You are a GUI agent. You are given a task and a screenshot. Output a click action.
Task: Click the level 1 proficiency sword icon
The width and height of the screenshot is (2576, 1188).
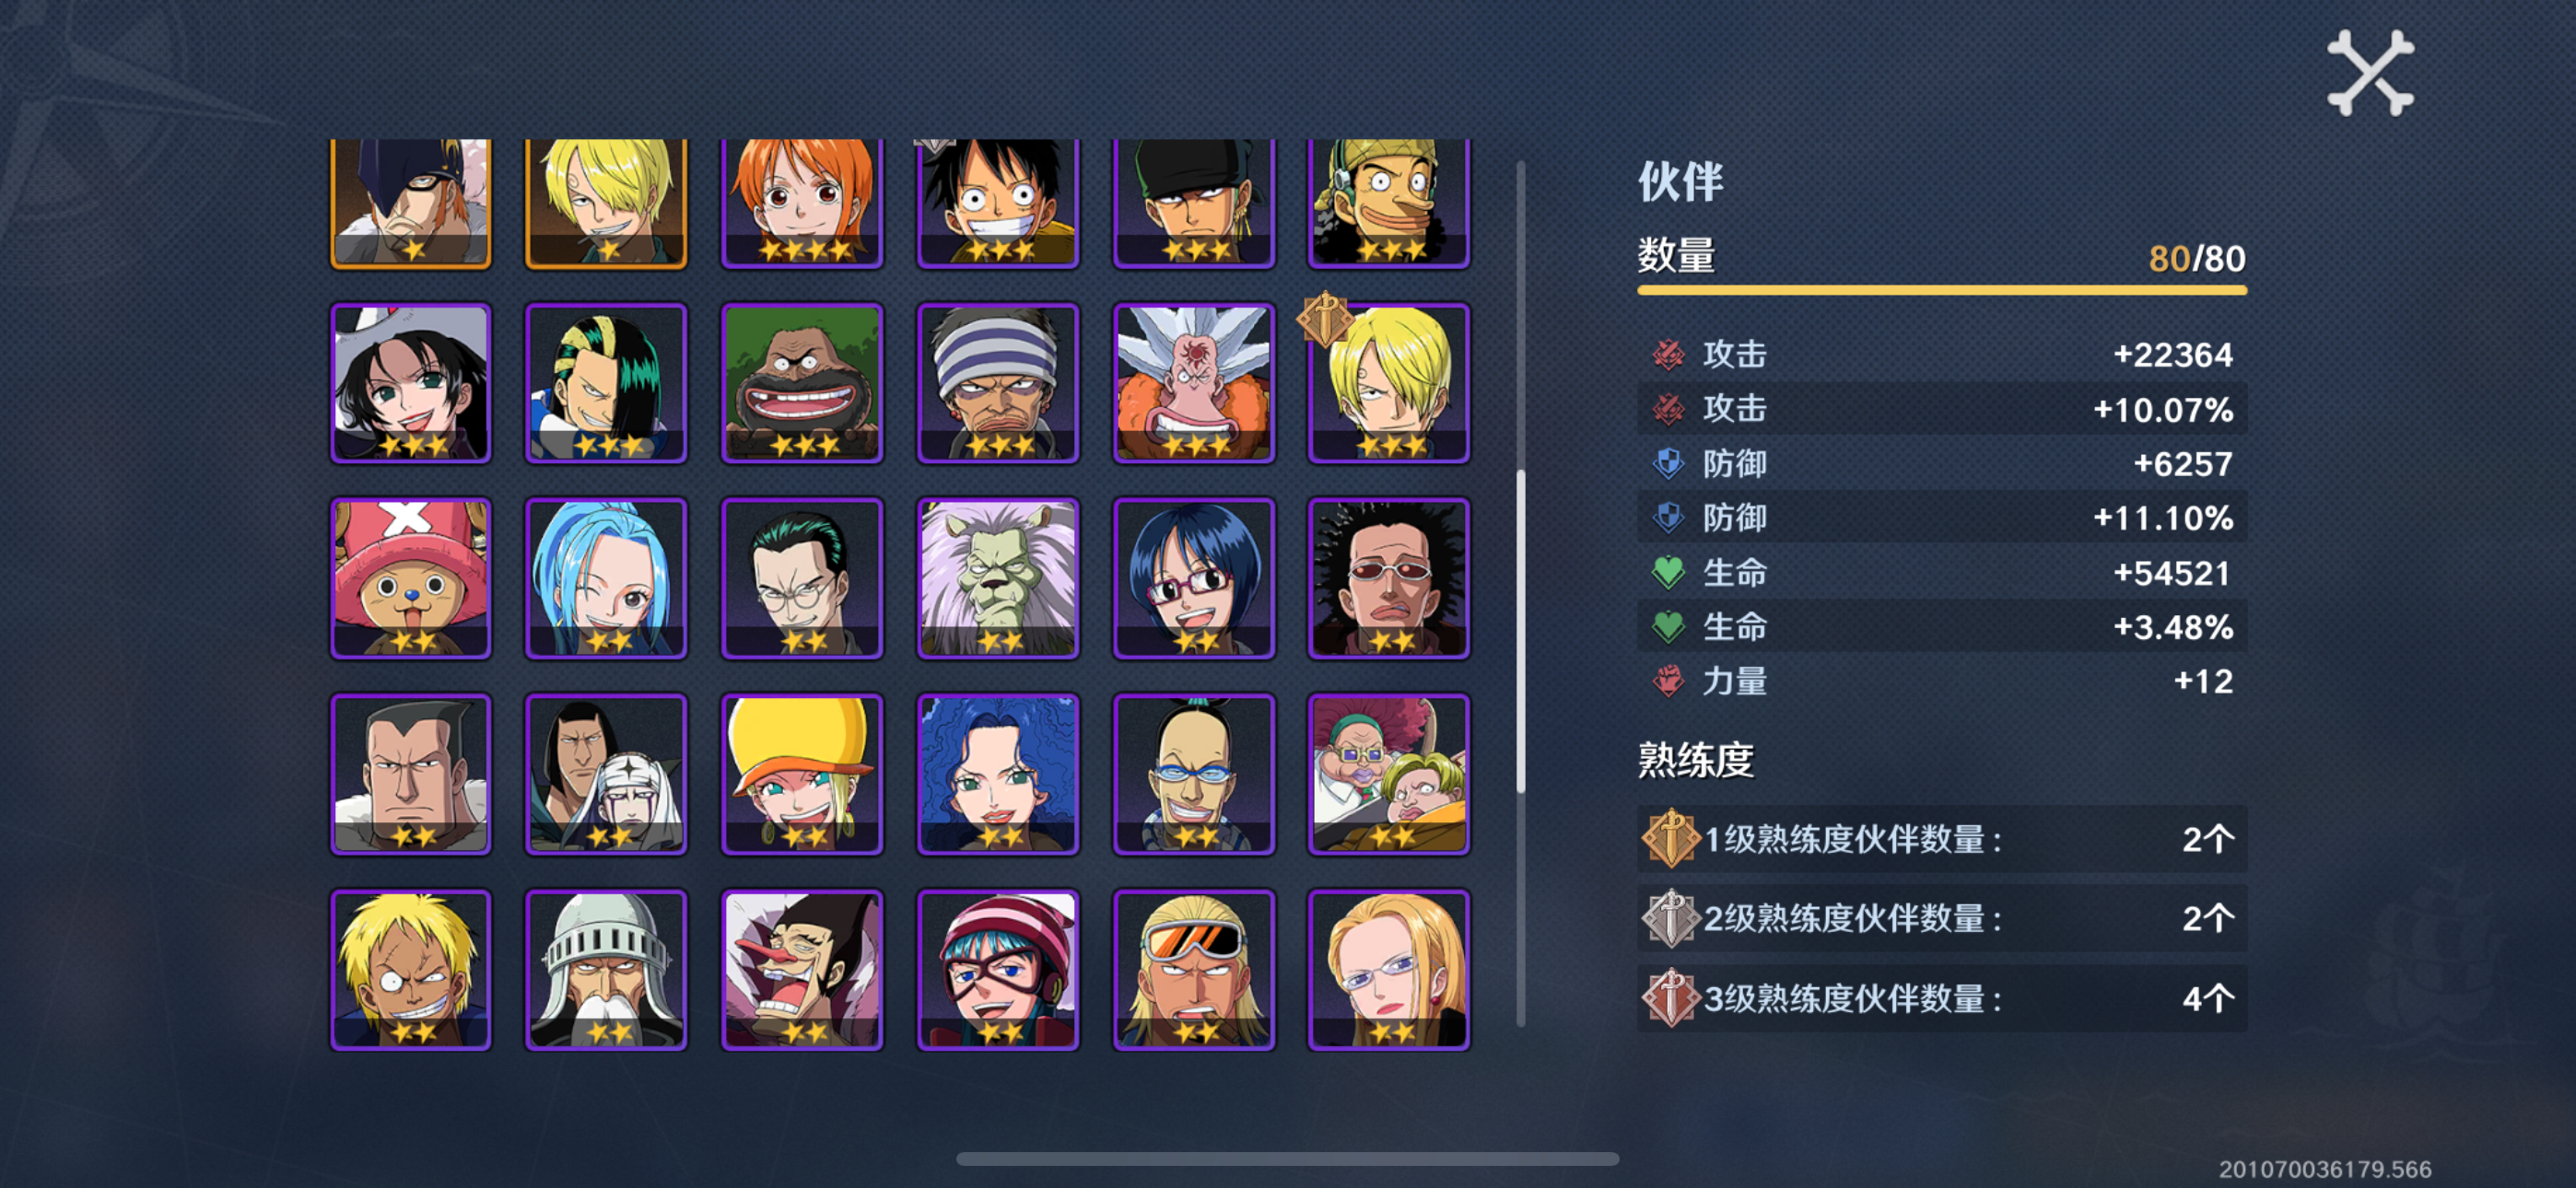pyautogui.click(x=1670, y=838)
